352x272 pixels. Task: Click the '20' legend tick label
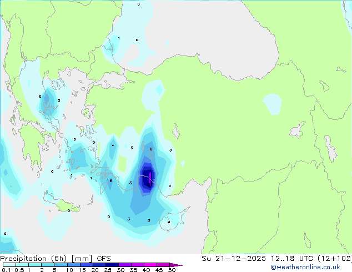[95, 270]
